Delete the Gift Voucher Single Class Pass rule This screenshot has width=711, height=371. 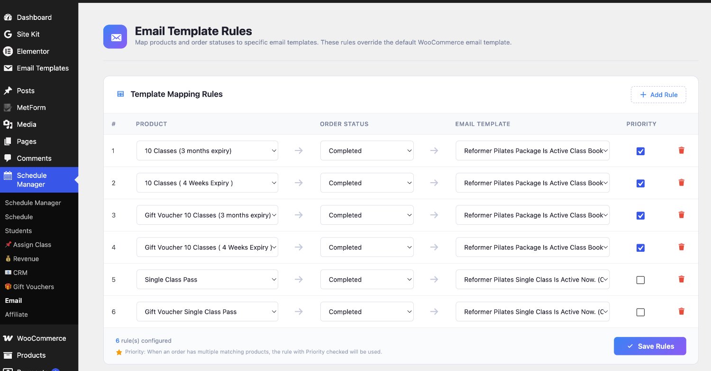click(682, 311)
